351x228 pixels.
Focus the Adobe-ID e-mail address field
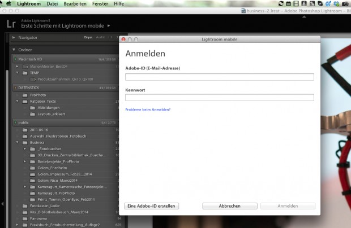click(x=220, y=77)
